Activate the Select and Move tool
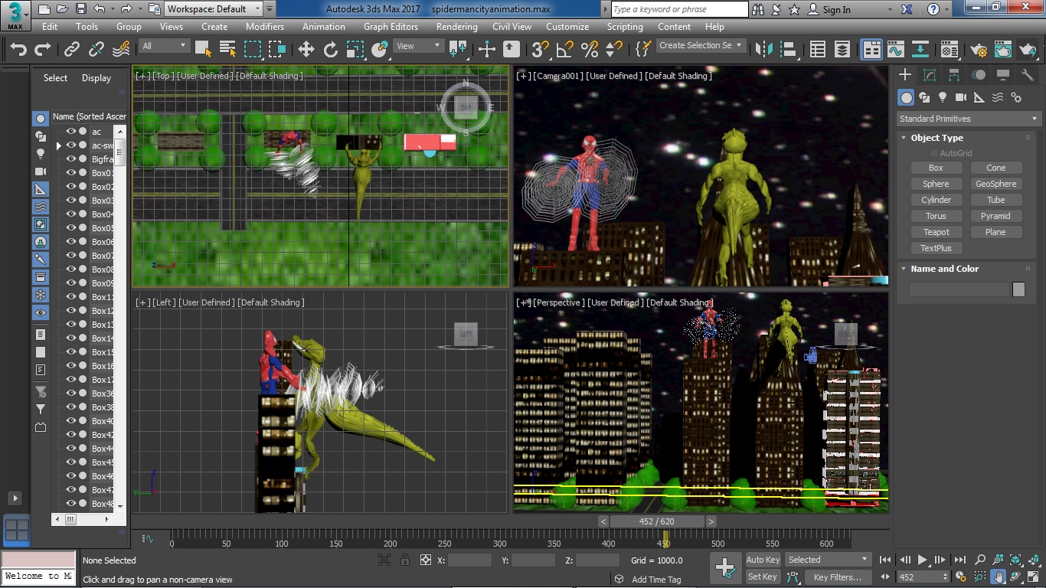This screenshot has width=1046, height=588. point(306,50)
